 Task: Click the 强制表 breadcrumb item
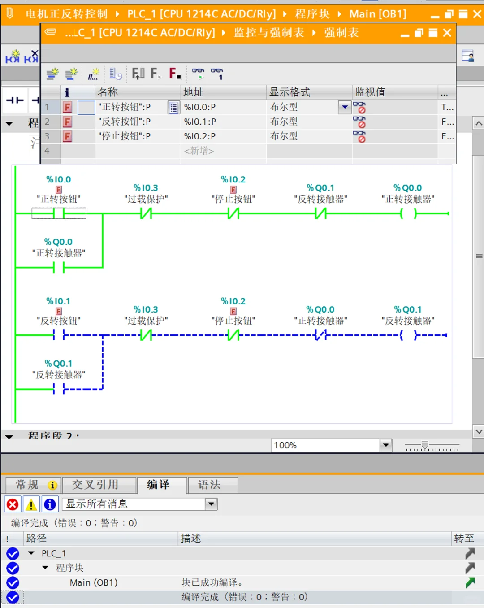(x=341, y=33)
